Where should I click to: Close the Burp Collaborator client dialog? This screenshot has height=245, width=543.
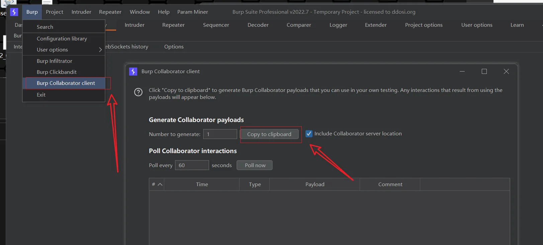[506, 72]
